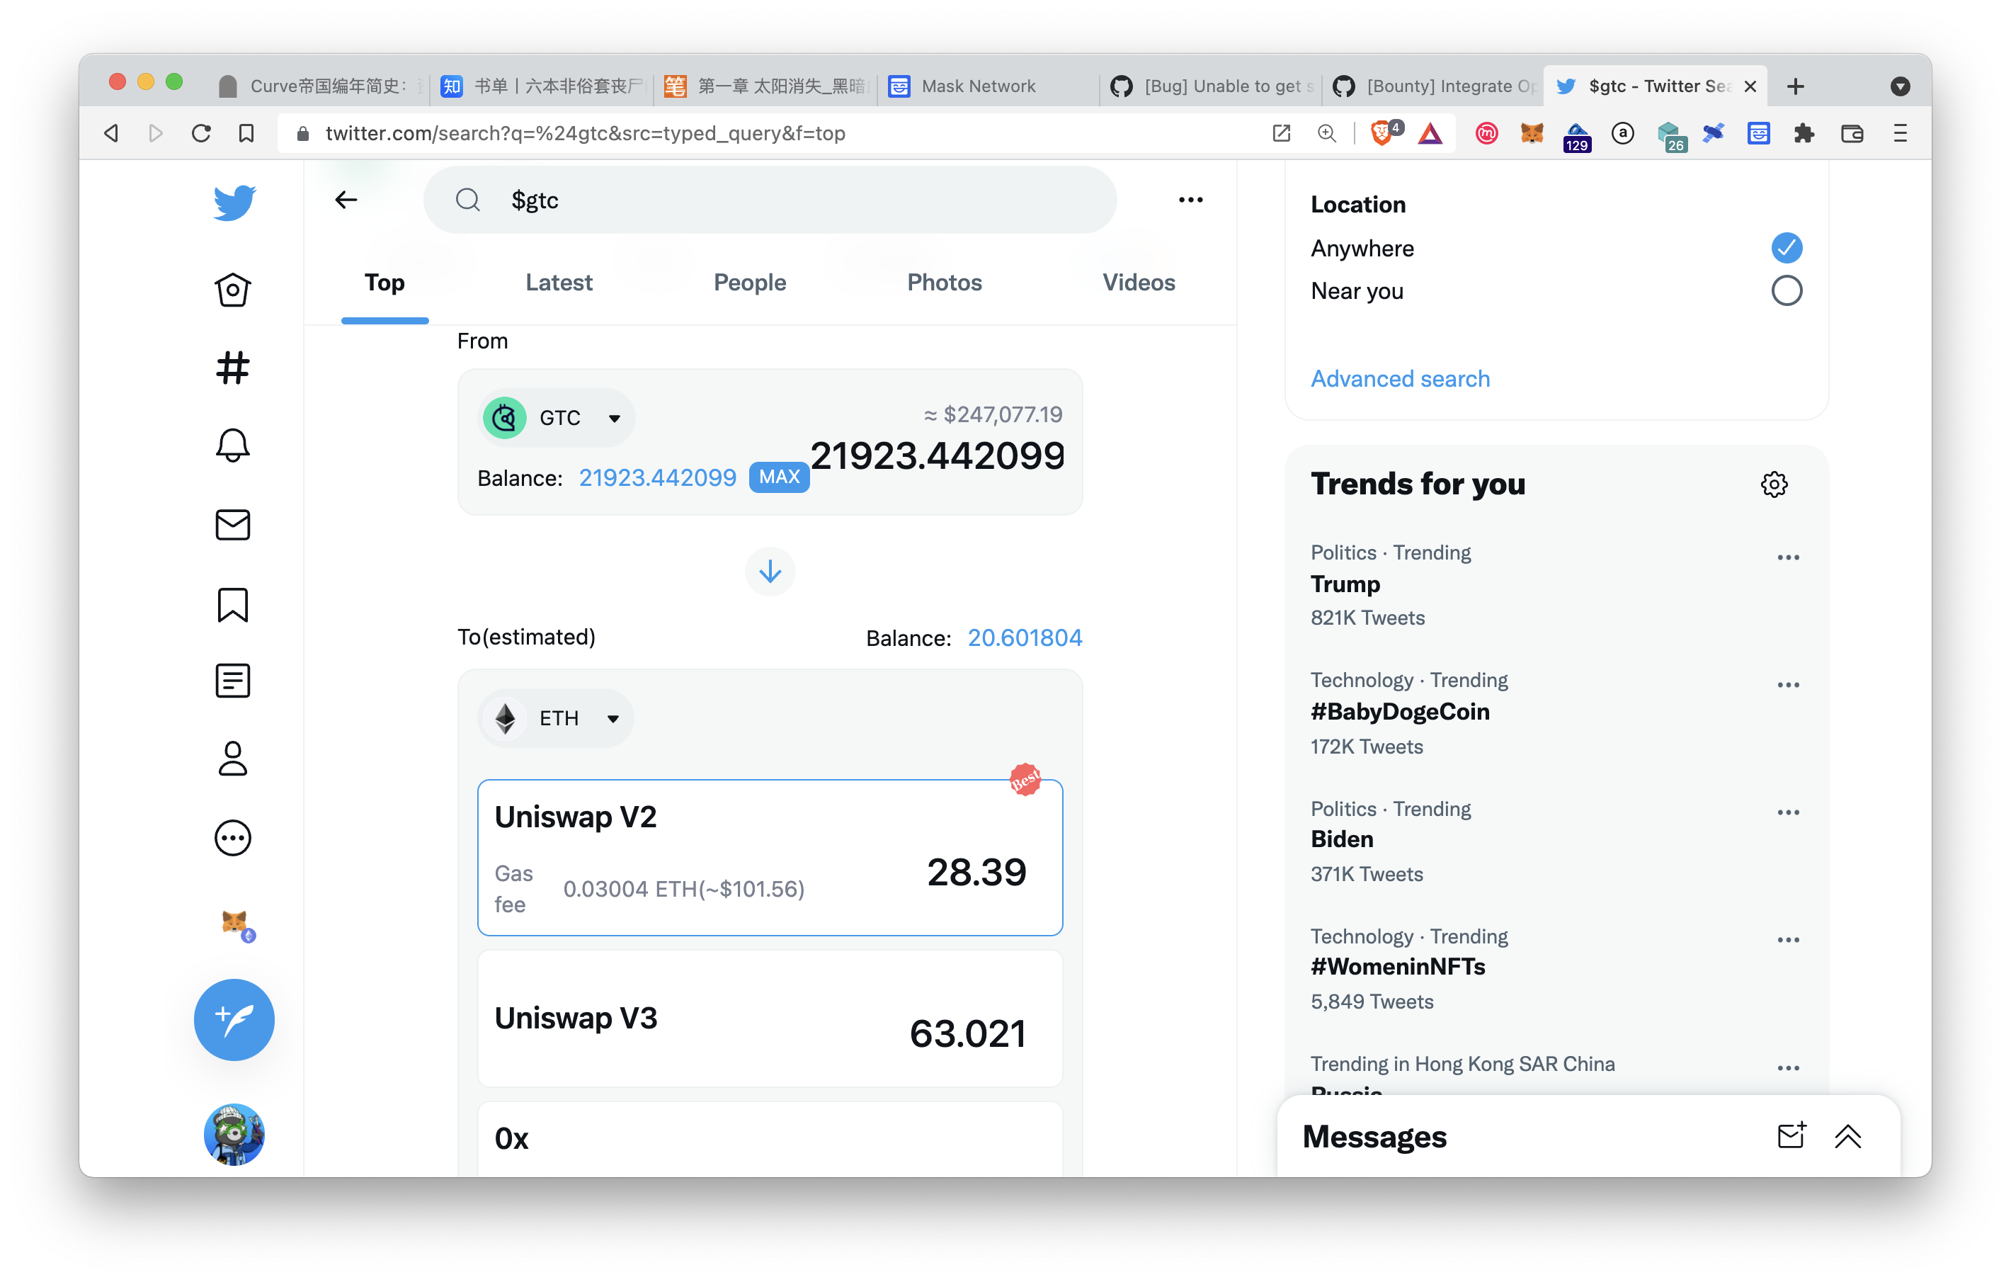Open Bookmarks in Twitter sidebar

coord(233,605)
